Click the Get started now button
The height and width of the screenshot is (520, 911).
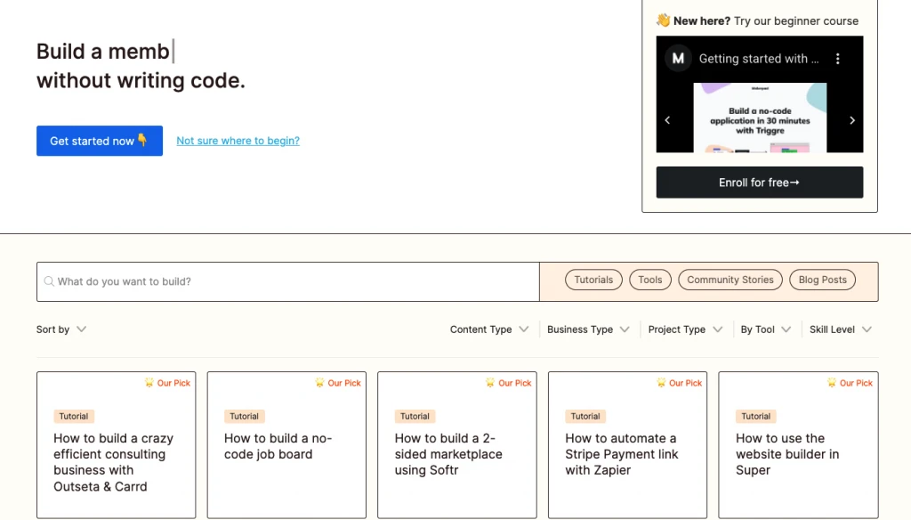[x=100, y=141]
